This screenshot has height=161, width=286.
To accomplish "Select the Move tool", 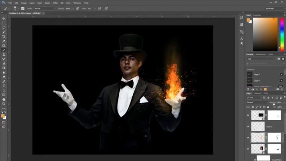I will coord(4,19).
